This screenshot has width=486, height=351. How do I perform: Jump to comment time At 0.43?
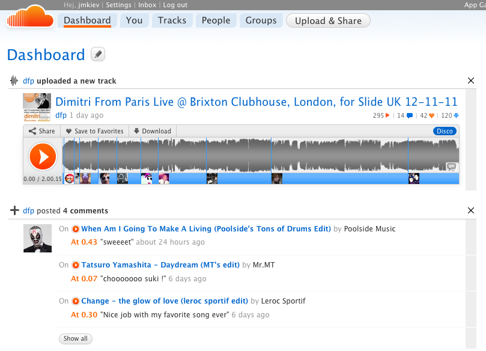pyautogui.click(x=84, y=242)
